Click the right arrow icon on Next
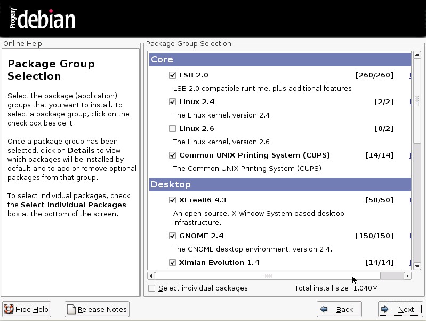Viewport: 426px width, 321px height. 385,309
